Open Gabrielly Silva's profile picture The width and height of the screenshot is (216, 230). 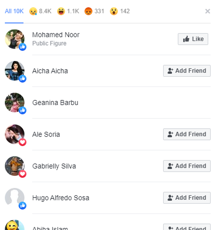15,166
